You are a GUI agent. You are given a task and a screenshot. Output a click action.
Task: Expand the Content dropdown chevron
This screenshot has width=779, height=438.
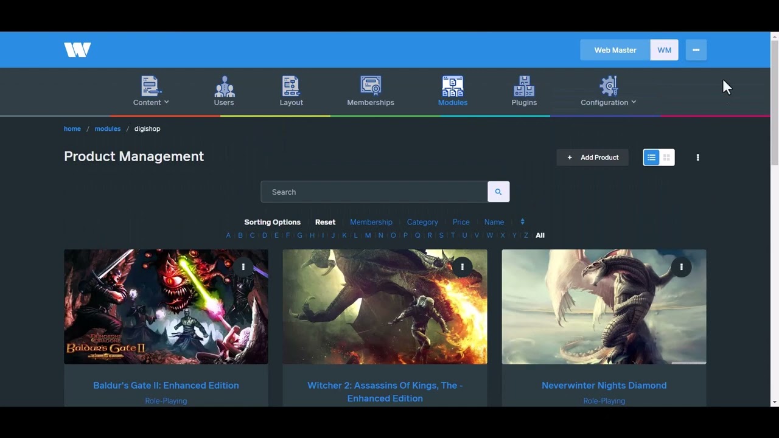click(x=167, y=102)
